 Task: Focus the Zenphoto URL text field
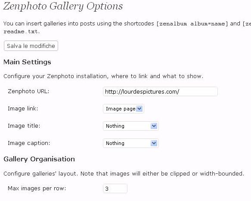(160, 91)
